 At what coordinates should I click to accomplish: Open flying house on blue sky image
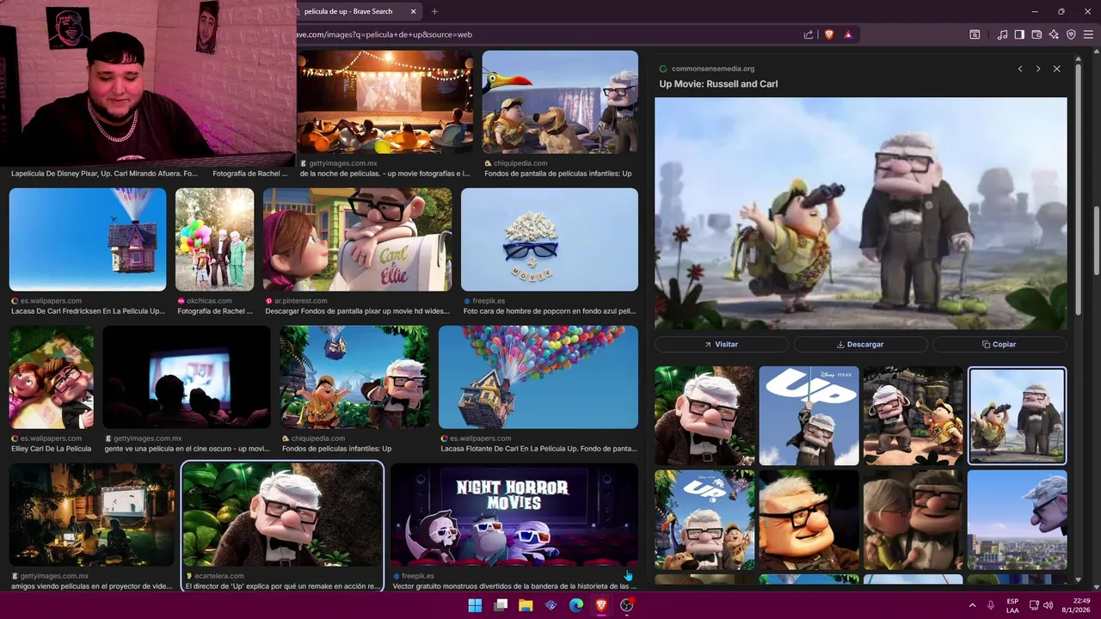click(88, 240)
